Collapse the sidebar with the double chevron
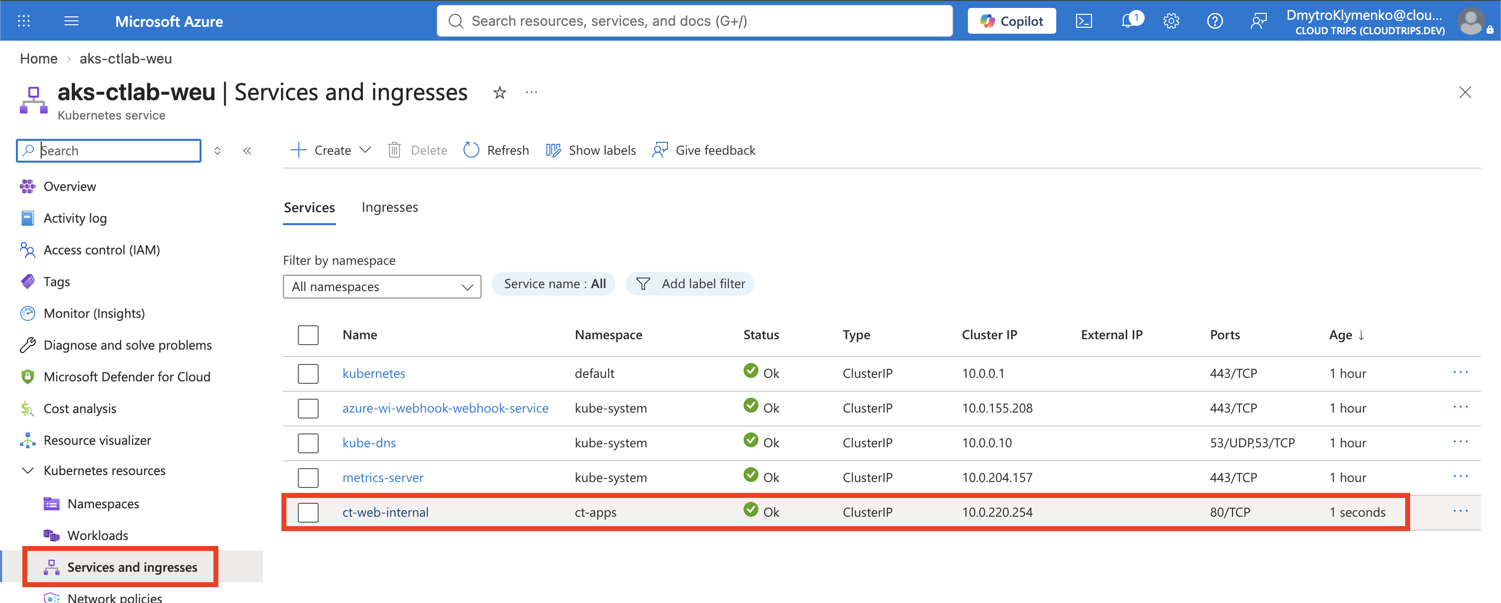The height and width of the screenshot is (603, 1501). (247, 151)
